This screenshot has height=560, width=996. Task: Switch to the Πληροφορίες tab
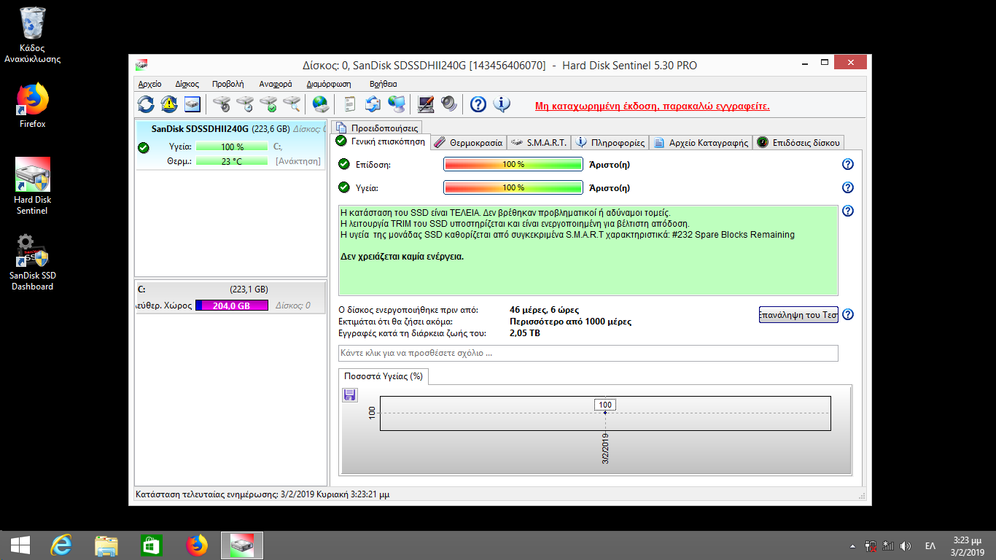point(610,143)
